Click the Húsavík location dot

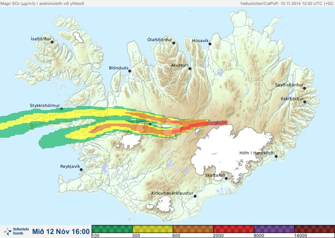(210, 44)
